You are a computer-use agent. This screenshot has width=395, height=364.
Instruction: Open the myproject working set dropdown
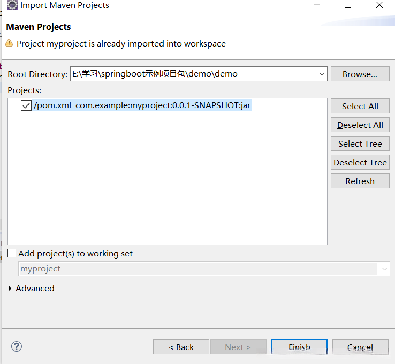click(x=384, y=269)
